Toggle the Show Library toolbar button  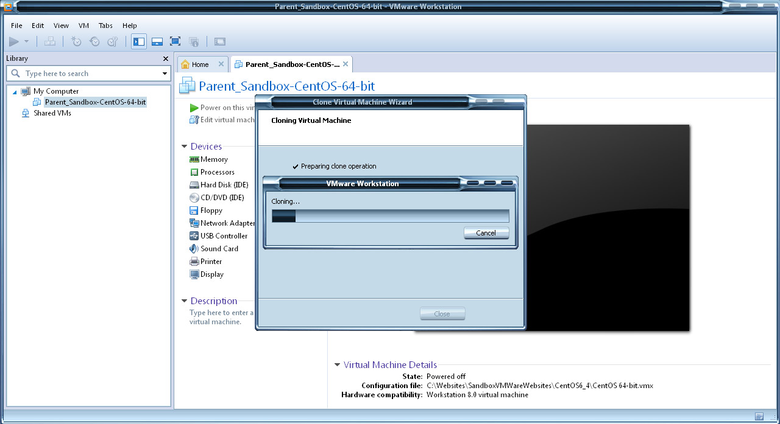139,41
